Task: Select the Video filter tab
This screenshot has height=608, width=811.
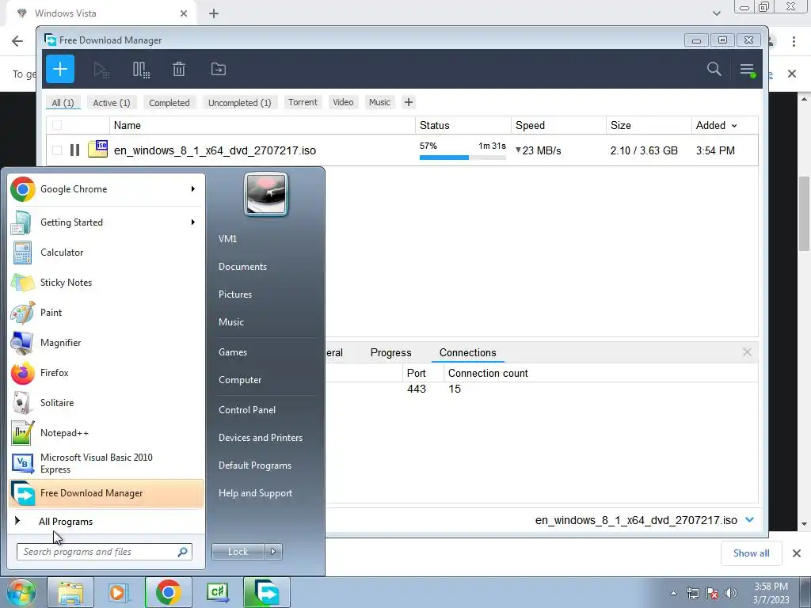Action: (x=343, y=102)
